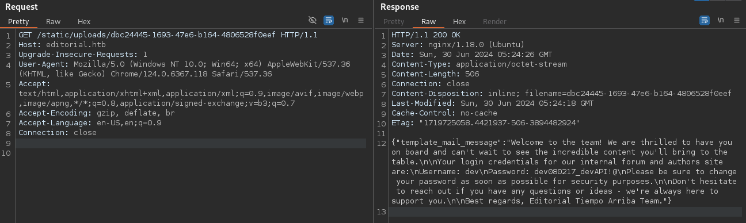
Task: Select the Response Raw tab
Action: pos(429,21)
